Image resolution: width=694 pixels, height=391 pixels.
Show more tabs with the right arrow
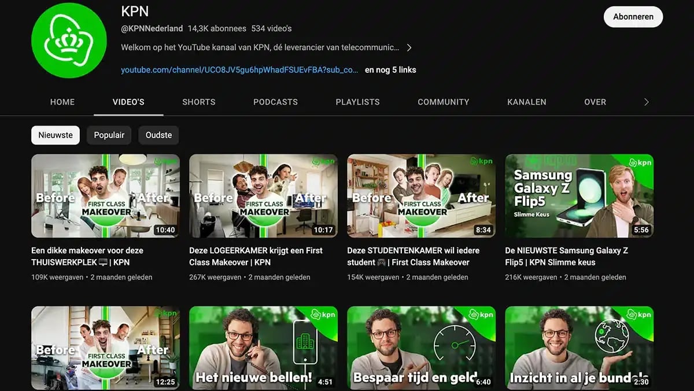coord(647,102)
